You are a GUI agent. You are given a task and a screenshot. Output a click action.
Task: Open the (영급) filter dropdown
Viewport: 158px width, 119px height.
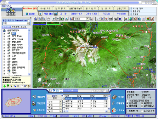[61, 108]
